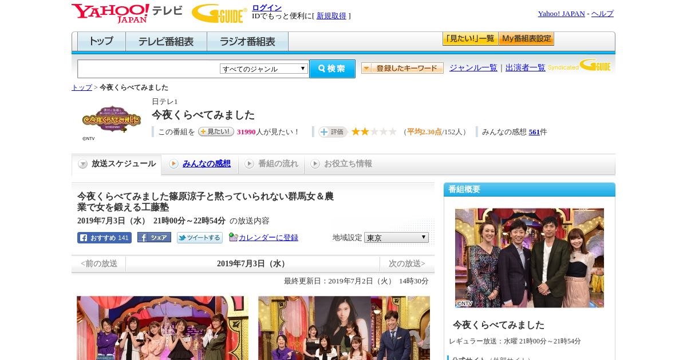Select the みんなの感想 tab

click(x=200, y=164)
